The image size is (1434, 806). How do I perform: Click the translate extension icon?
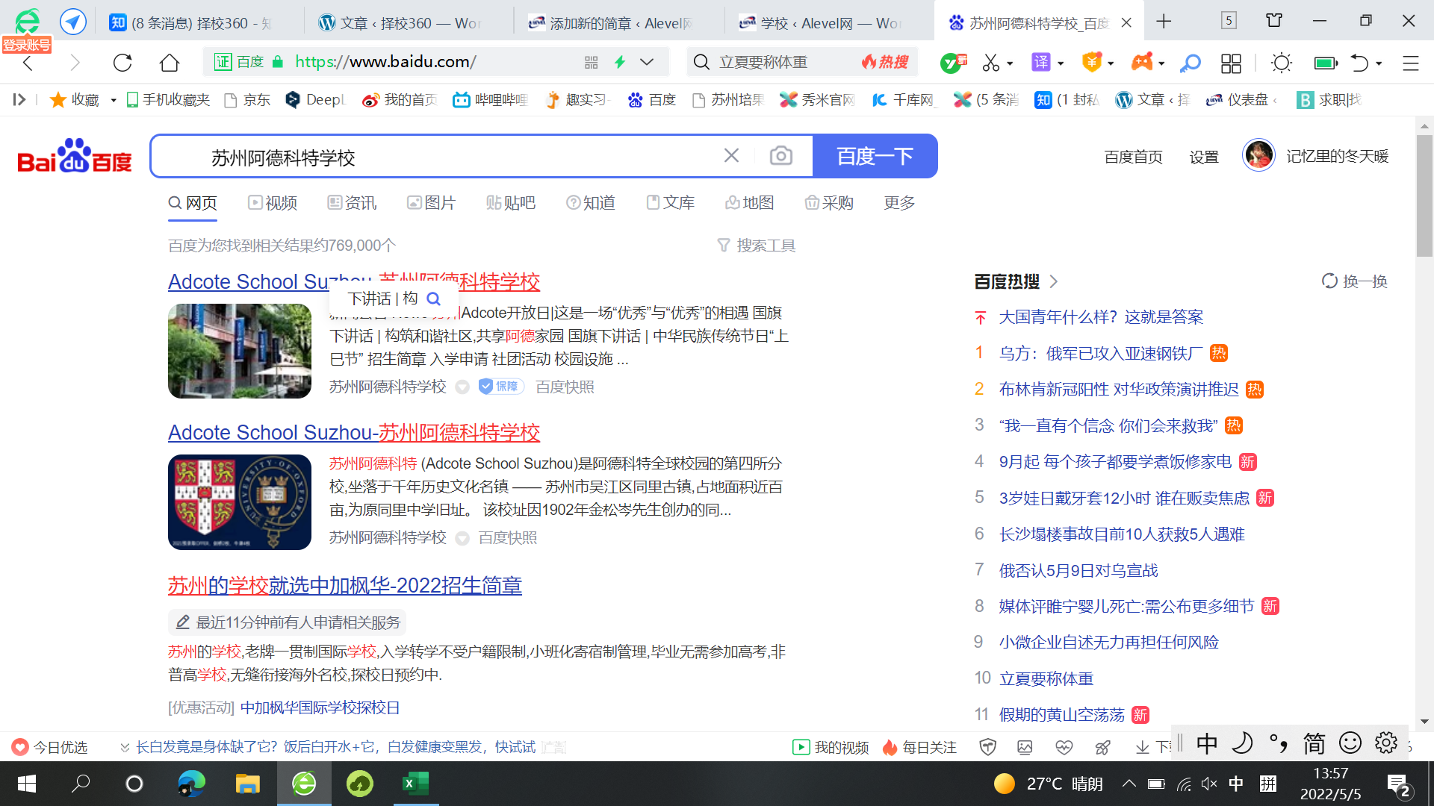(1041, 63)
